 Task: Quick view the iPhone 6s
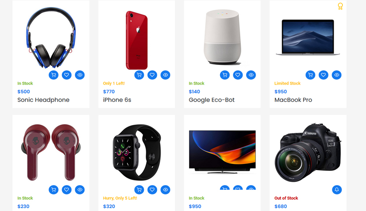coord(165,75)
